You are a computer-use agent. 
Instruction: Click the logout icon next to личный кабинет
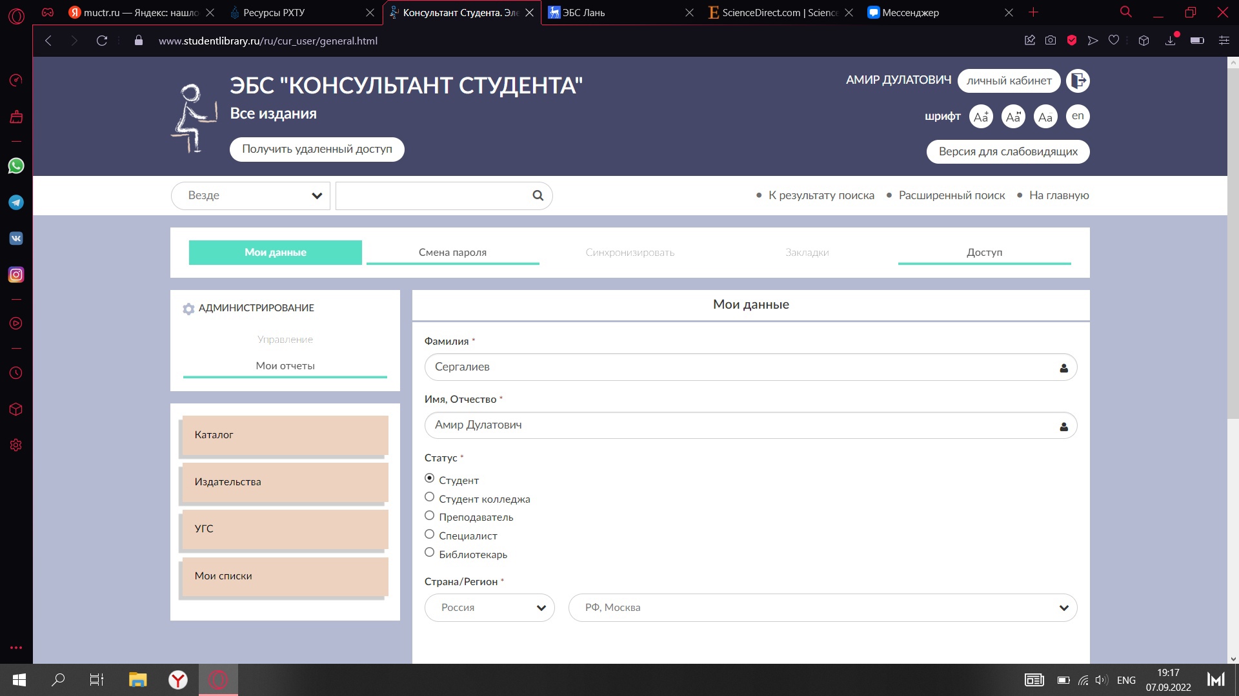[x=1078, y=81]
